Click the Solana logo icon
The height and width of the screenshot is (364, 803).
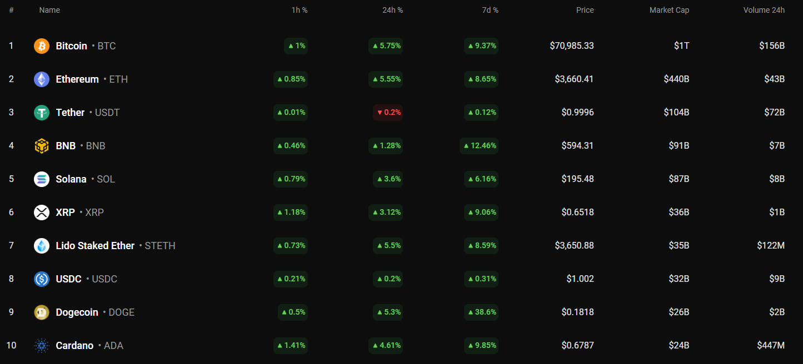42,179
